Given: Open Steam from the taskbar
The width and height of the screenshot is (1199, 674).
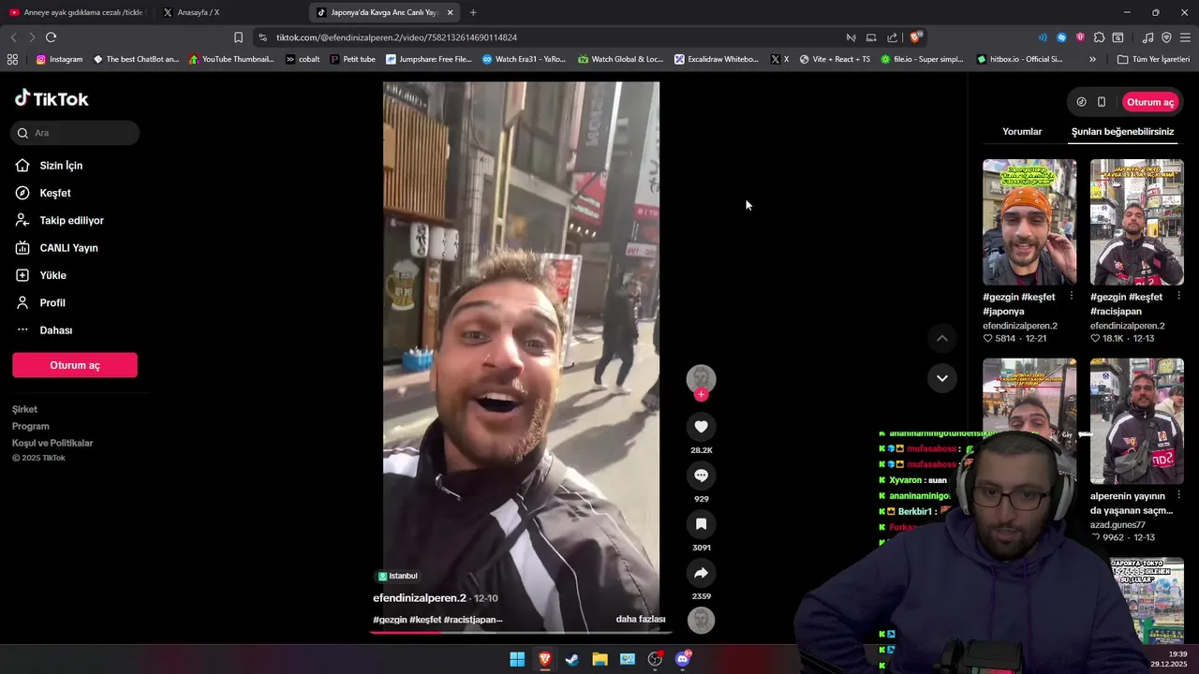Looking at the screenshot, I should [x=572, y=659].
